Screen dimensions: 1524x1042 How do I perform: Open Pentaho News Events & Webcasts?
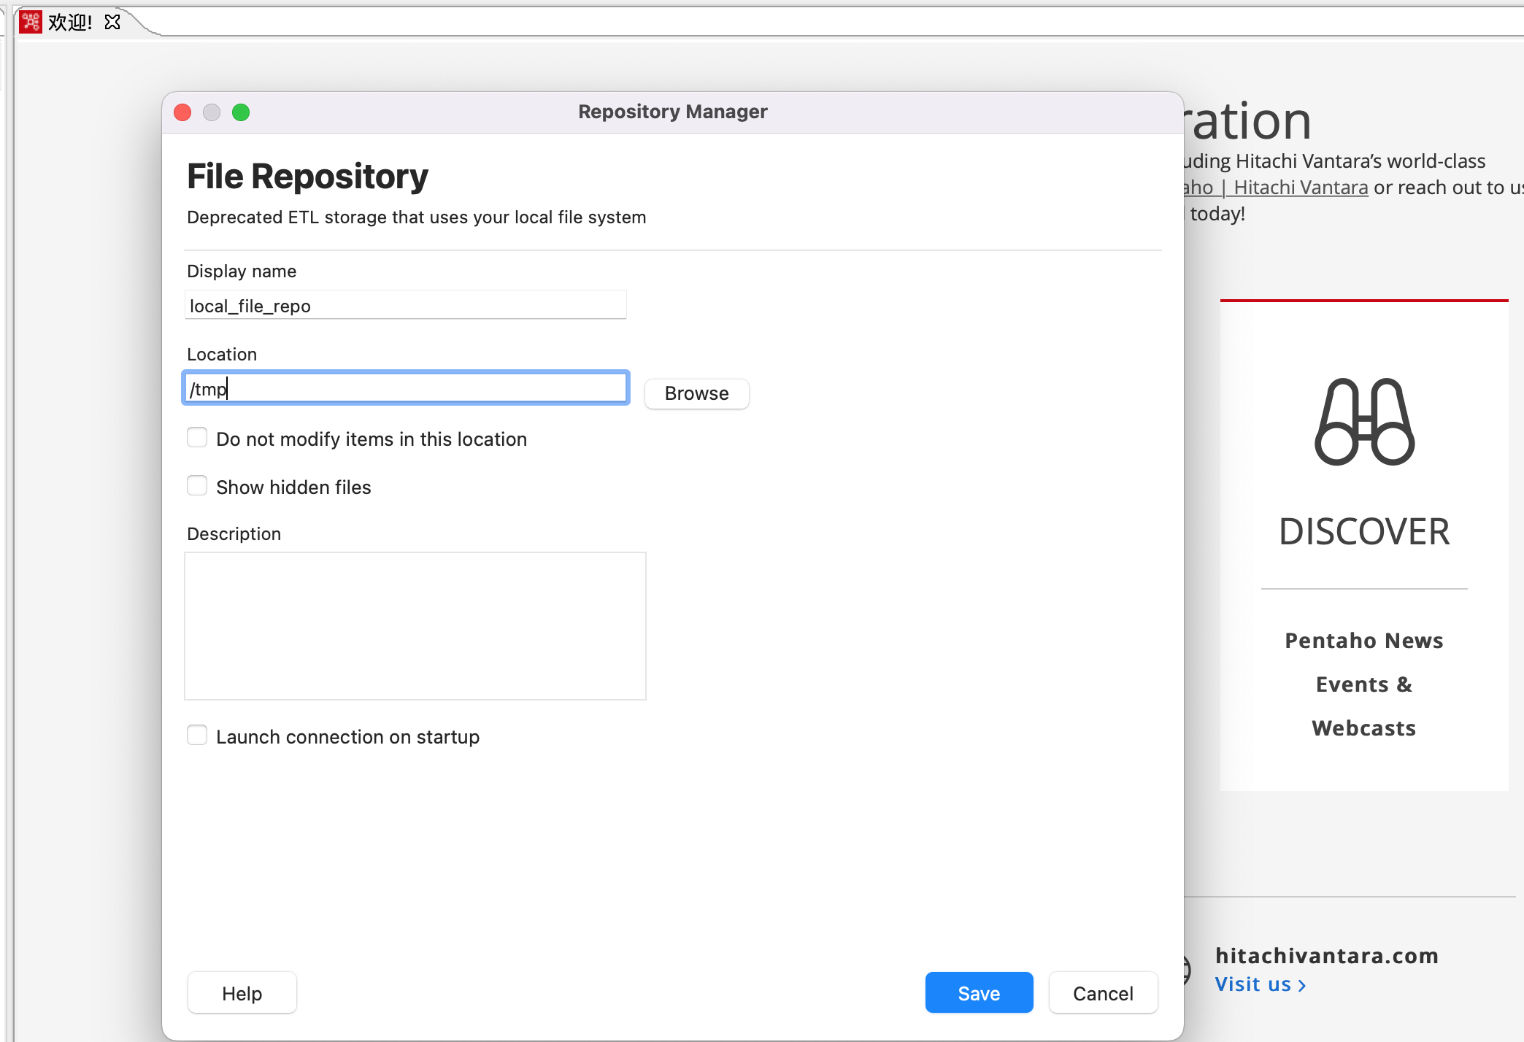[x=1363, y=684]
